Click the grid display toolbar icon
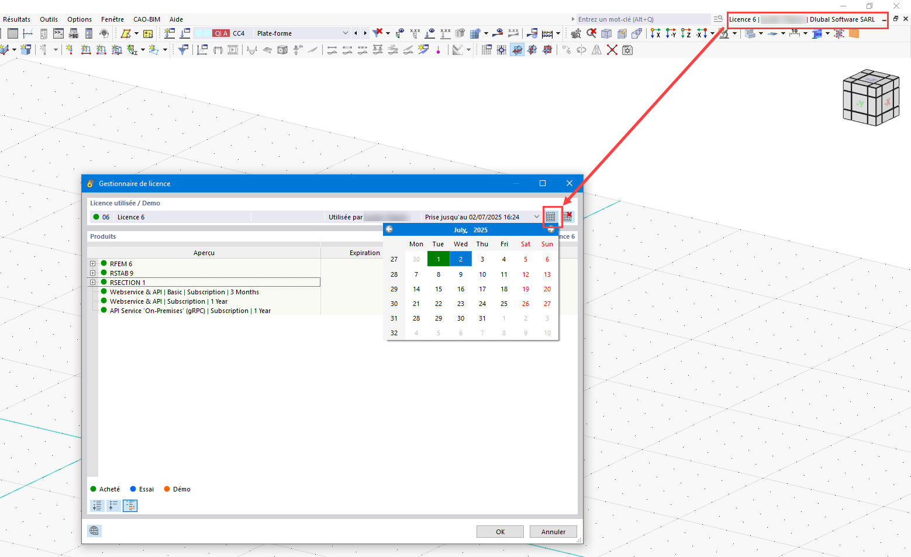 [x=486, y=50]
